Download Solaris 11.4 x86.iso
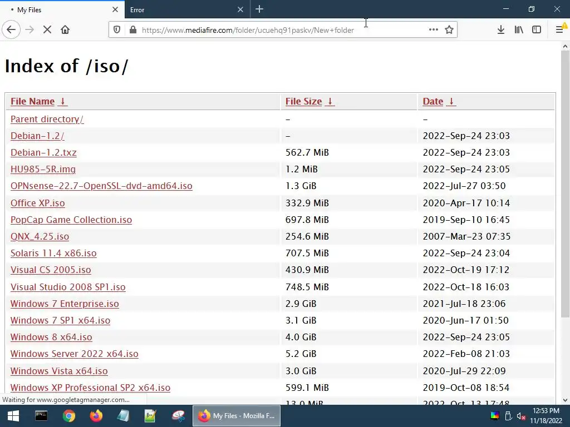Screen dimensions: 570x427 click(x=53, y=253)
